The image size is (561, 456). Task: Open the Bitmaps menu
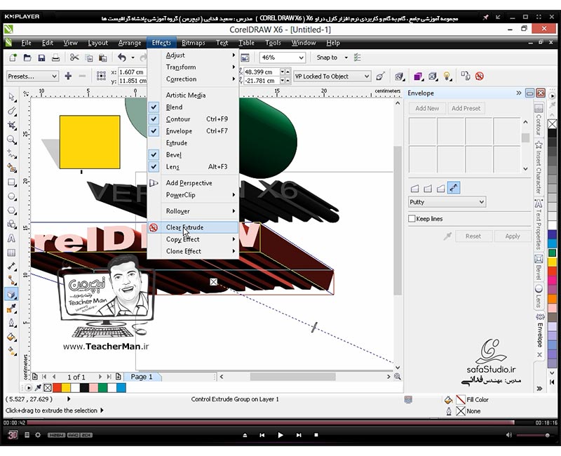click(194, 43)
